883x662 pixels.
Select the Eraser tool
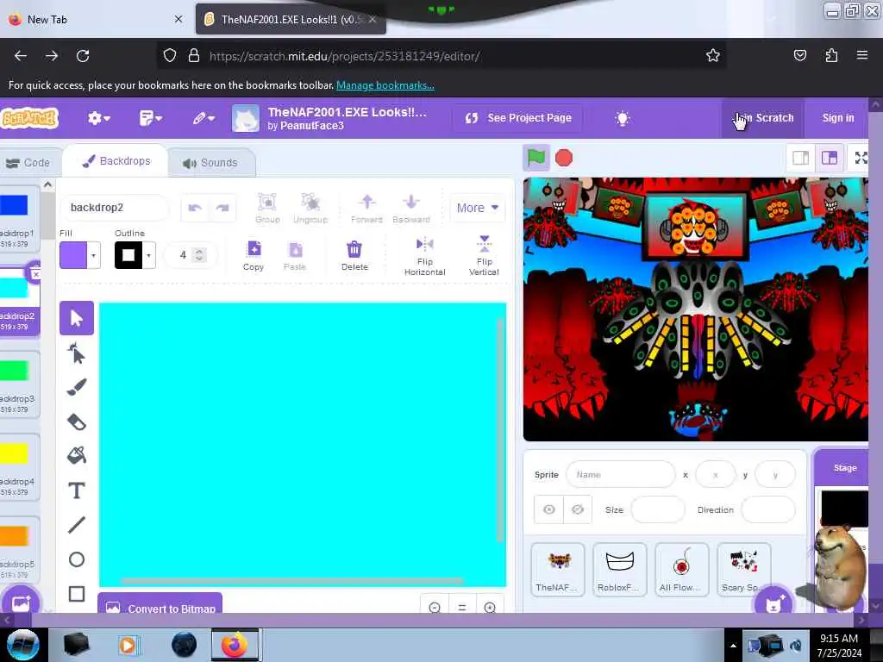coord(77,422)
